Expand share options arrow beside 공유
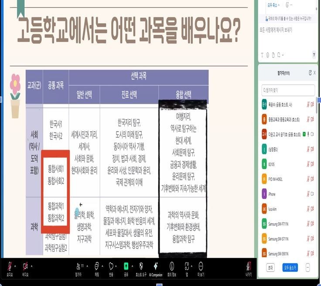321x286 pixels. (132, 266)
